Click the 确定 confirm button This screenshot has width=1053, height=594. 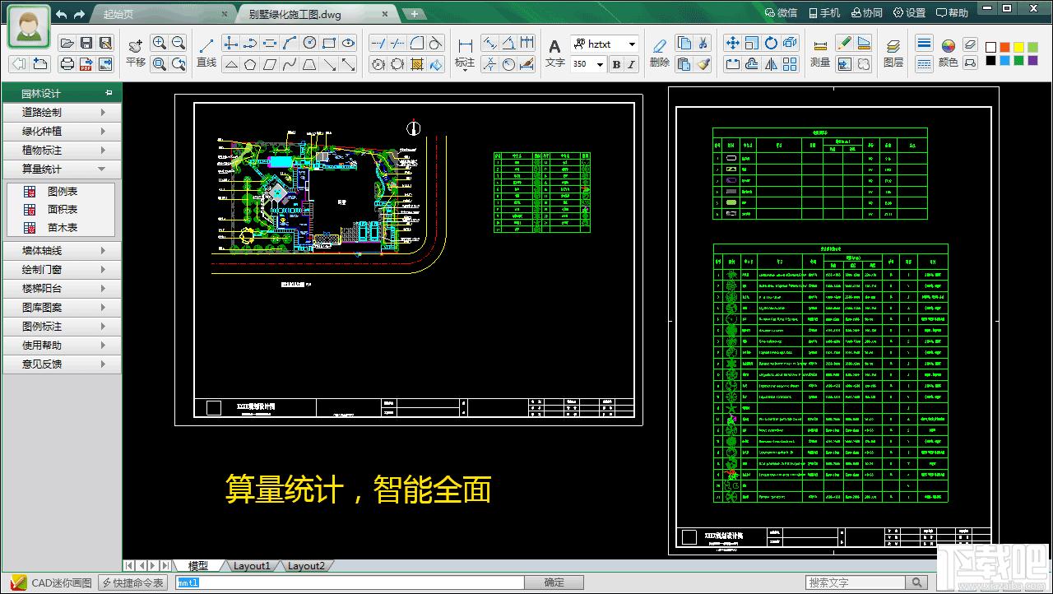click(554, 582)
